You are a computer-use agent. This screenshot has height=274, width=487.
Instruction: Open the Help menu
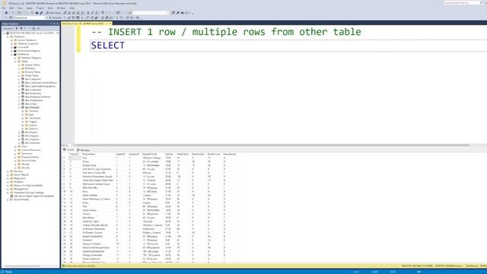tap(72, 8)
